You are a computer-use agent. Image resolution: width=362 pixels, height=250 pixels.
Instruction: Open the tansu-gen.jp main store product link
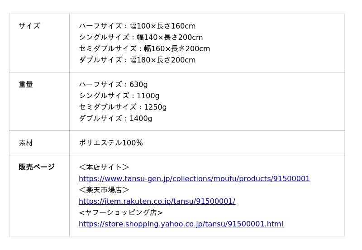(x=194, y=179)
